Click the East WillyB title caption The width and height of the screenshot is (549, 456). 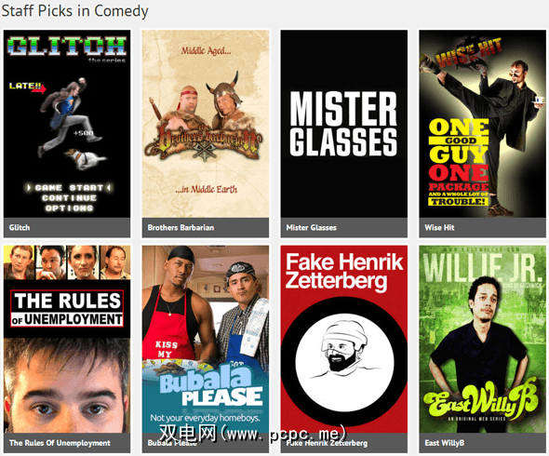445,443
